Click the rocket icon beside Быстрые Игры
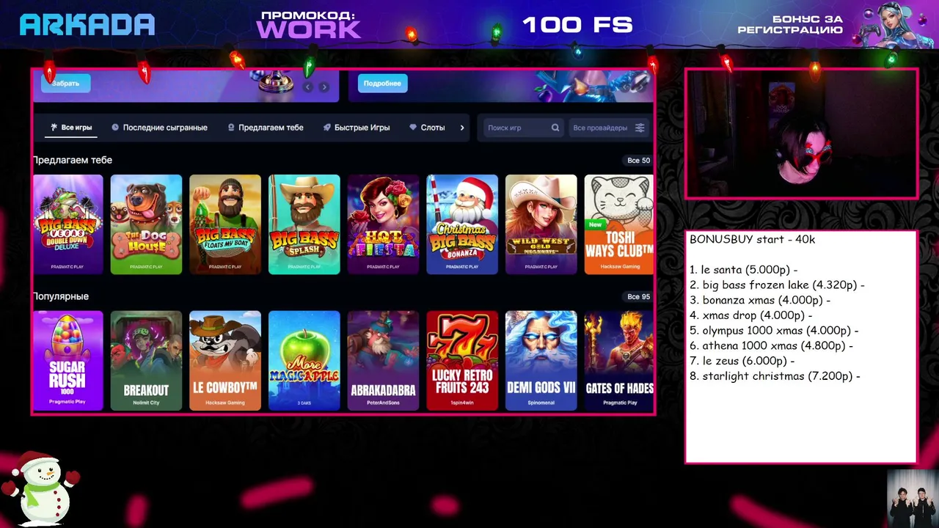Image resolution: width=939 pixels, height=528 pixels. coord(327,128)
